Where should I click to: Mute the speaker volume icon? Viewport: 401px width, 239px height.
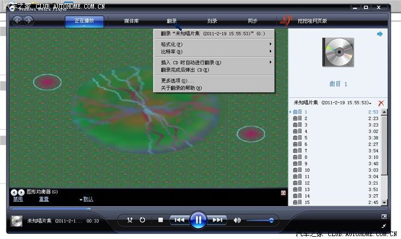237,220
